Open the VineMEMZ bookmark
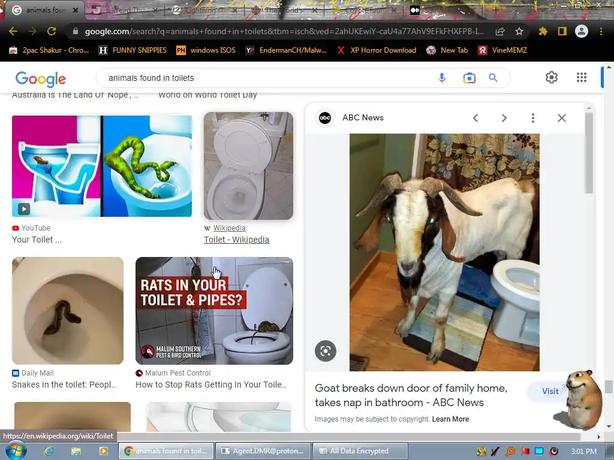This screenshot has width=614, height=460. click(x=502, y=50)
